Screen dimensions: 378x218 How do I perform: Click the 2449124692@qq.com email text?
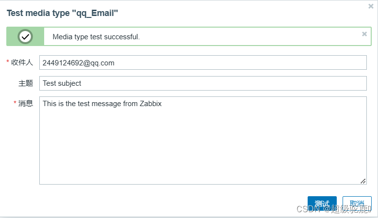[x=78, y=62]
